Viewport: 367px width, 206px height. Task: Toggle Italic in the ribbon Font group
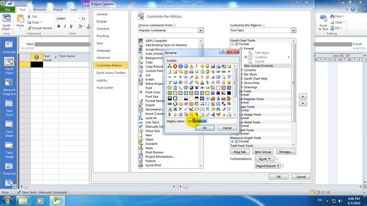pyautogui.click(x=65, y=26)
